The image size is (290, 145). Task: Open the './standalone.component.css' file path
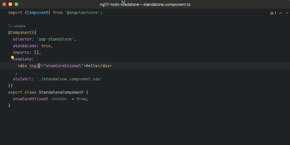pyautogui.click(x=69, y=79)
